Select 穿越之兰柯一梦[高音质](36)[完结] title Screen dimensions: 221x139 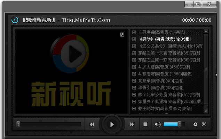pos(169,60)
